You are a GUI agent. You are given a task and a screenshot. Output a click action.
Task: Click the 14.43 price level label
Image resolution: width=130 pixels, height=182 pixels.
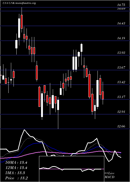121,23
